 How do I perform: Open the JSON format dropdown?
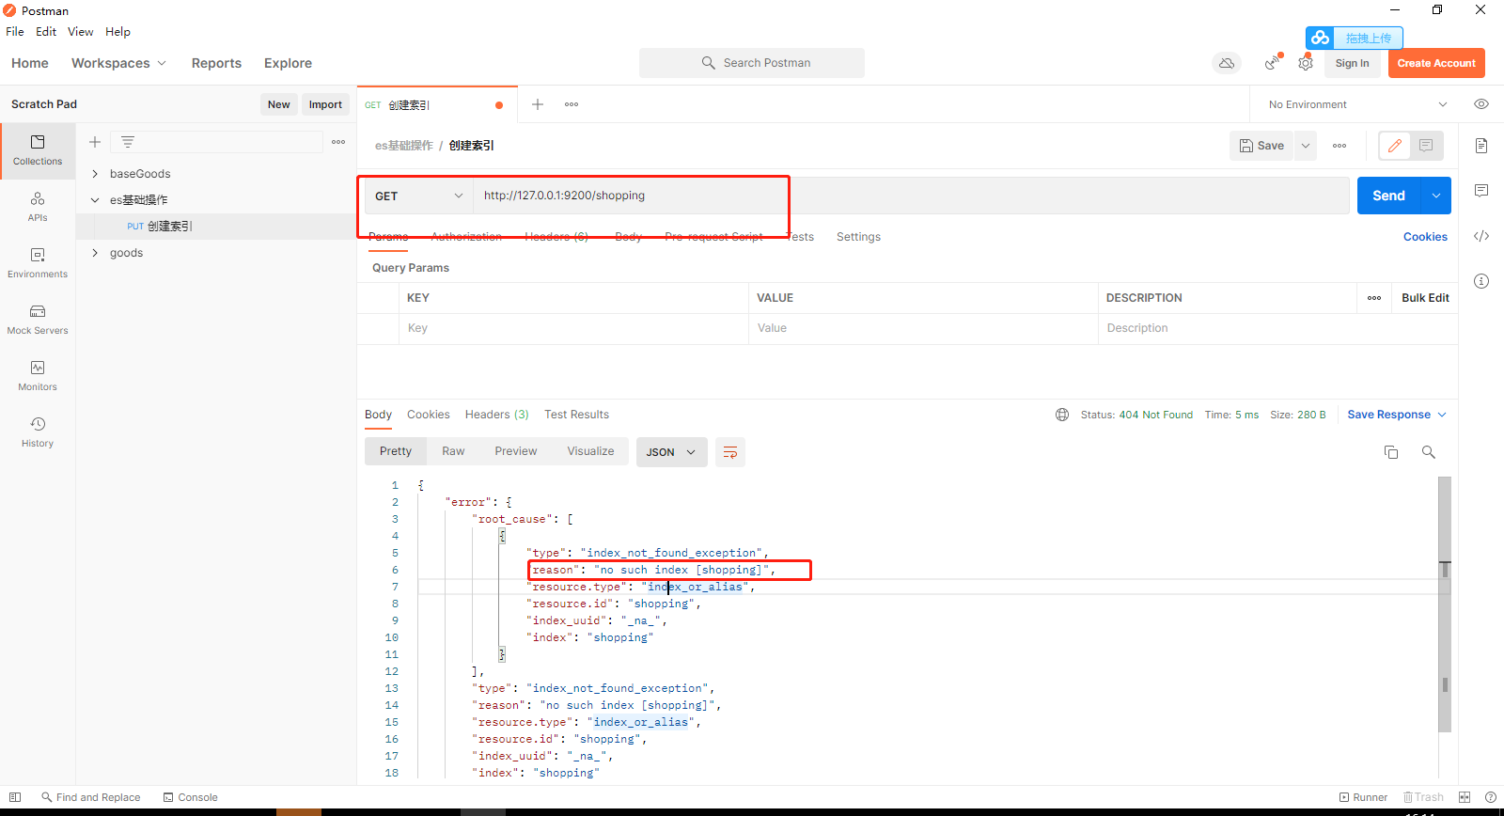coord(671,452)
